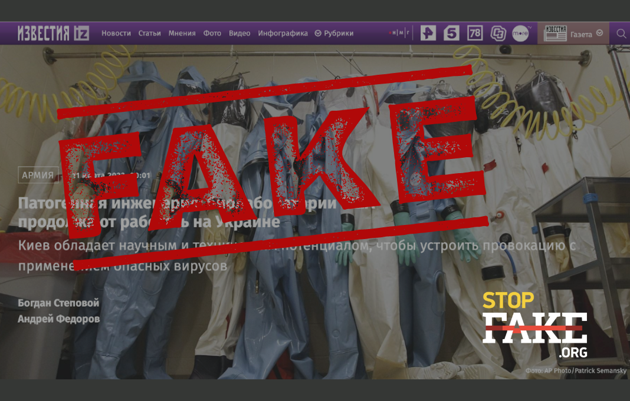630x401 pixels.
Task: Click the АРМИЯ category tag
Action: [38, 175]
